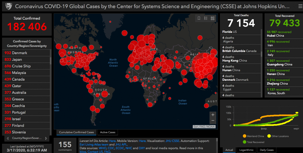Select 344 Czechia row
The height and width of the screenshot is (153, 303).
27,106
